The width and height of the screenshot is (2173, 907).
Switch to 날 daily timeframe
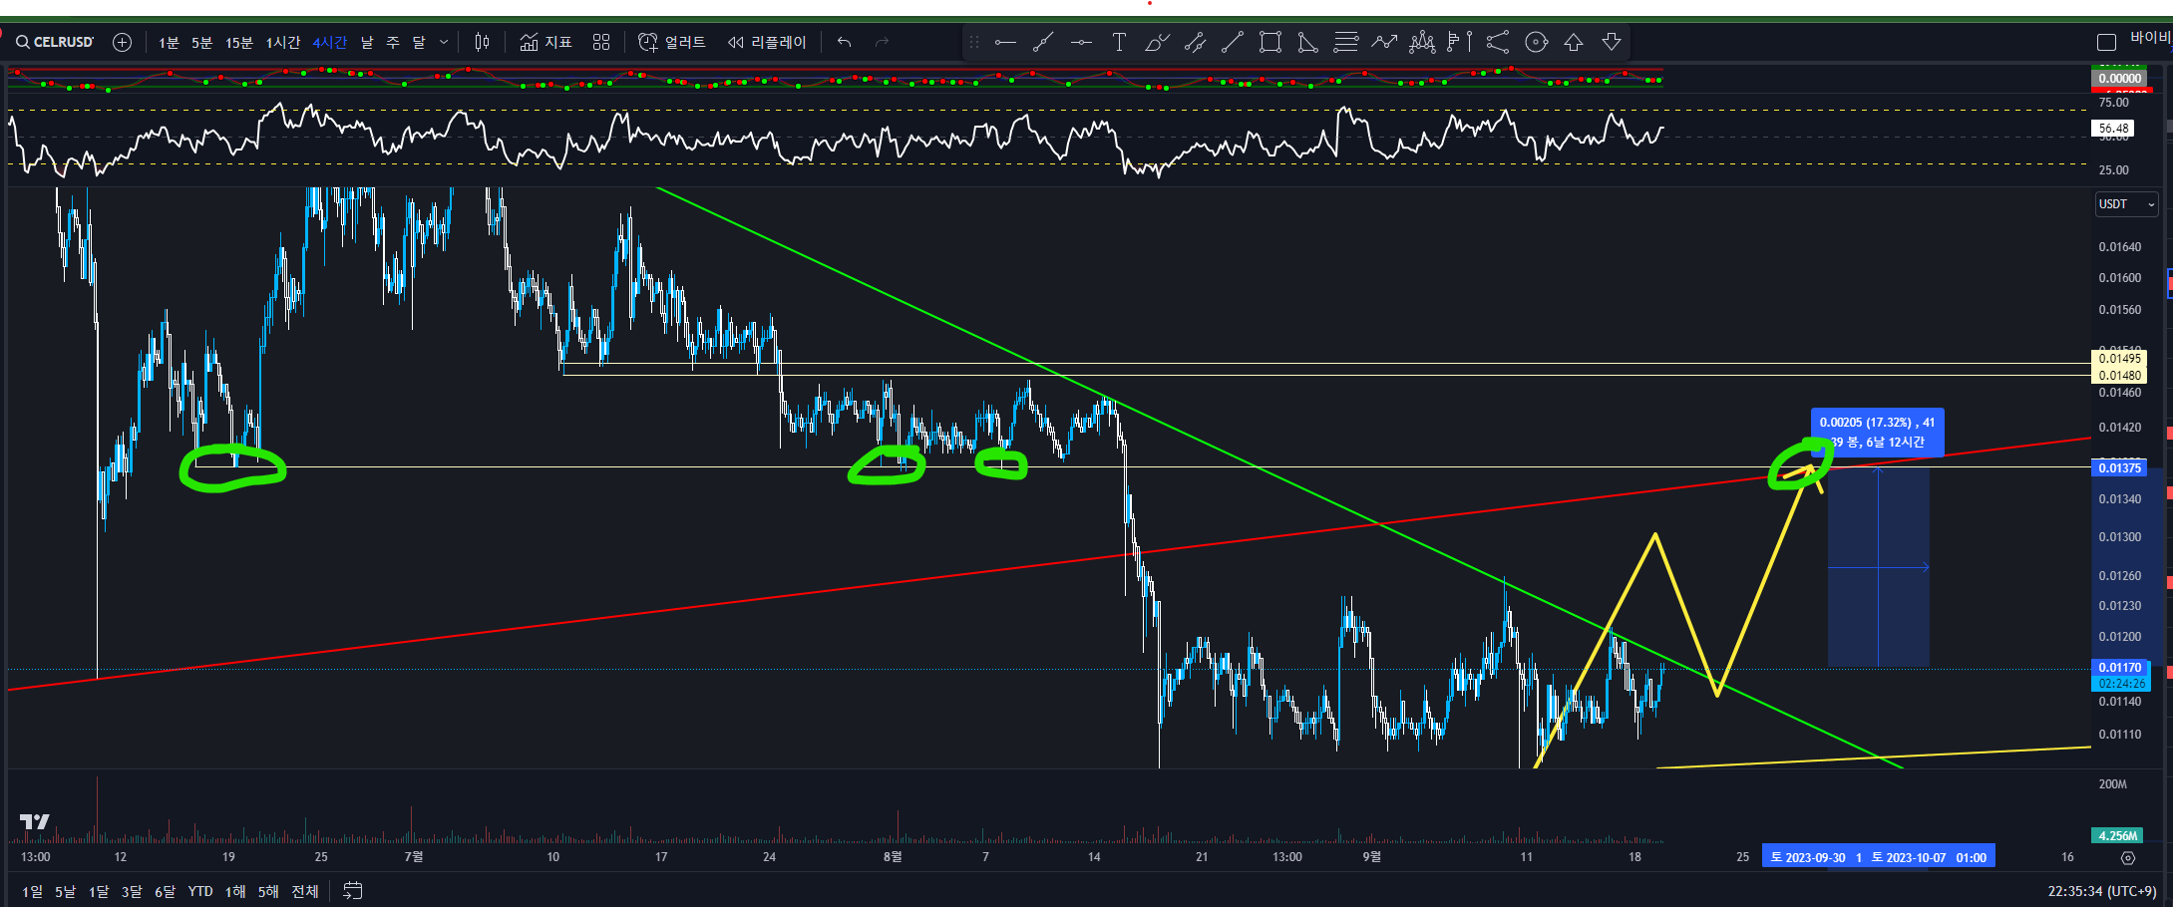(x=367, y=42)
